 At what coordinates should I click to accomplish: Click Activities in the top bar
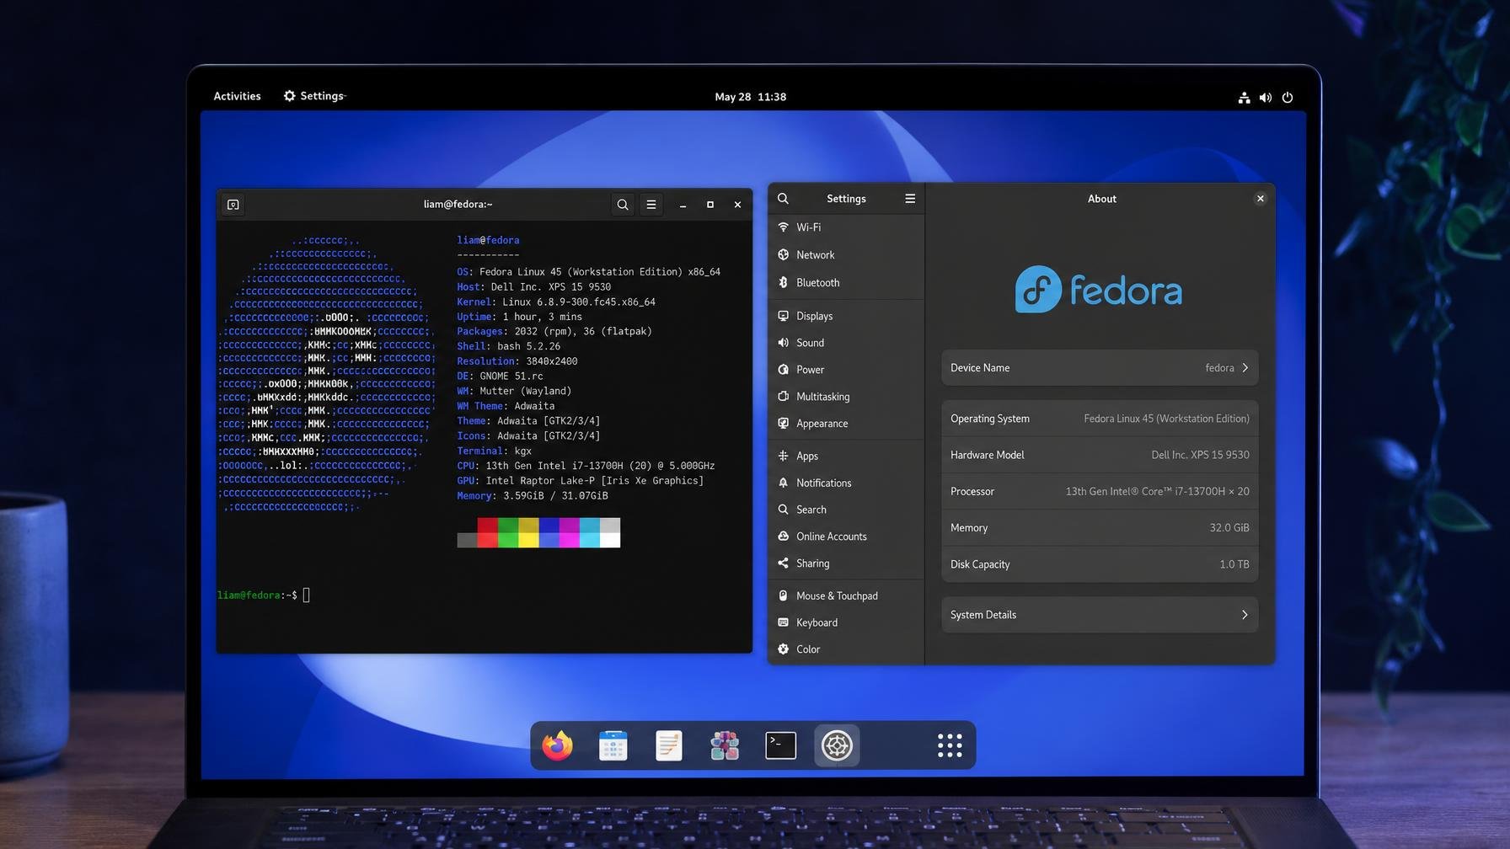click(x=237, y=96)
